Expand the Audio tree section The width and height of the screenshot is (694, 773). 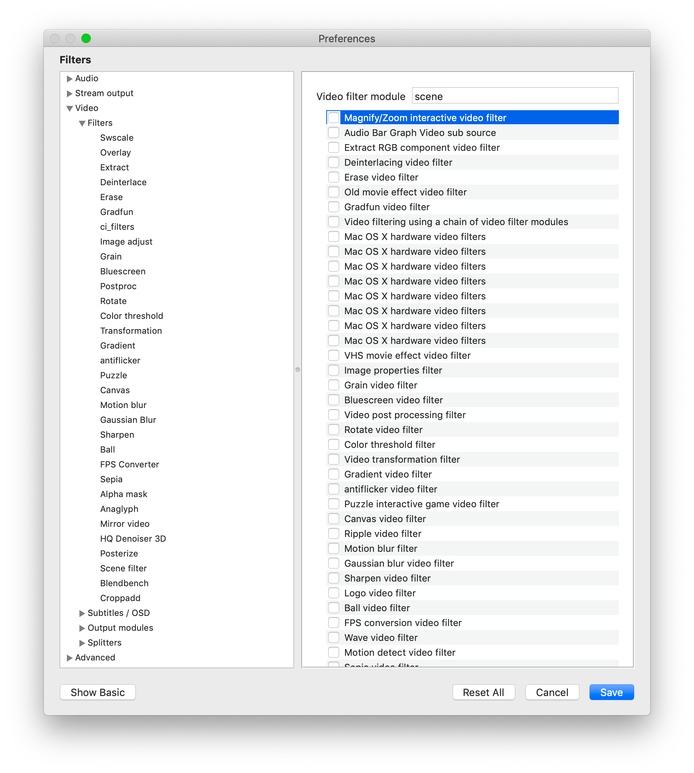tap(70, 79)
